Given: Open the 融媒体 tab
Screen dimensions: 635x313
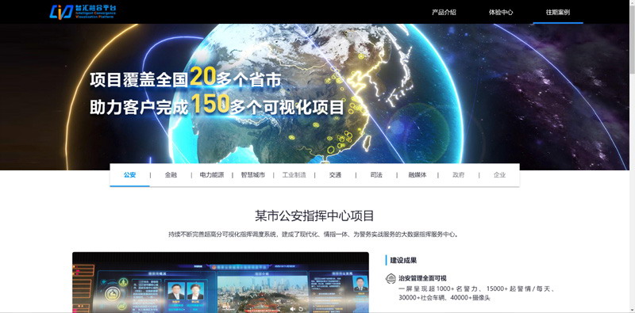Looking at the screenshot, I should 418,175.
